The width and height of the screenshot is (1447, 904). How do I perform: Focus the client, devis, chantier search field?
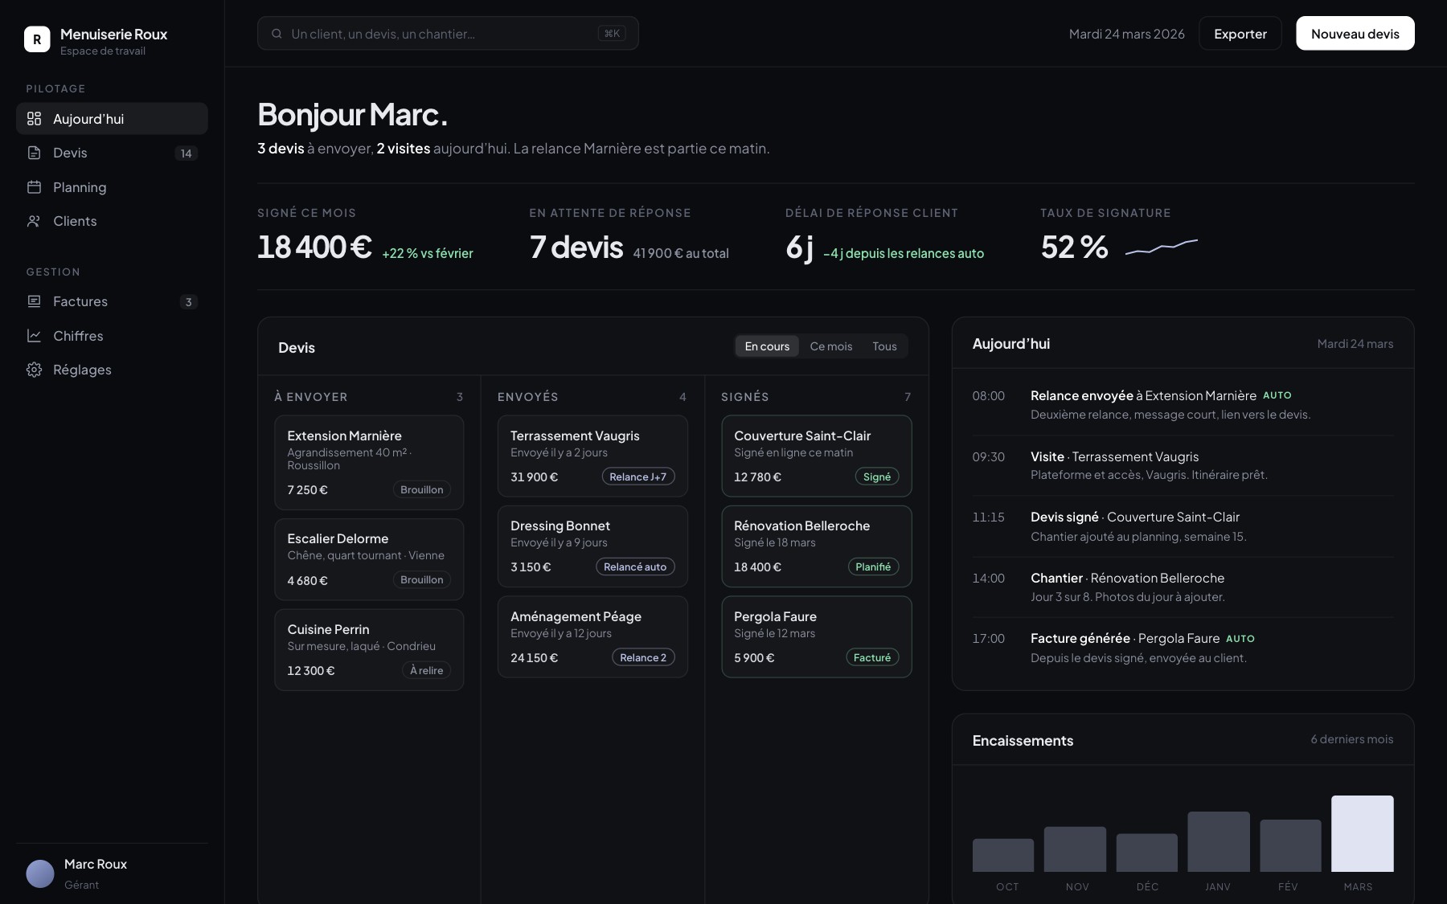point(448,34)
